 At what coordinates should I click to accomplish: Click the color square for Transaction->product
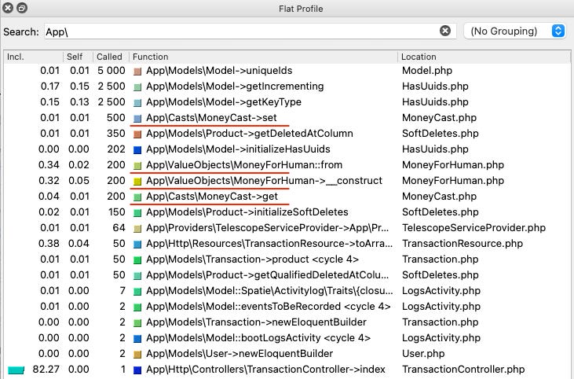137,260
